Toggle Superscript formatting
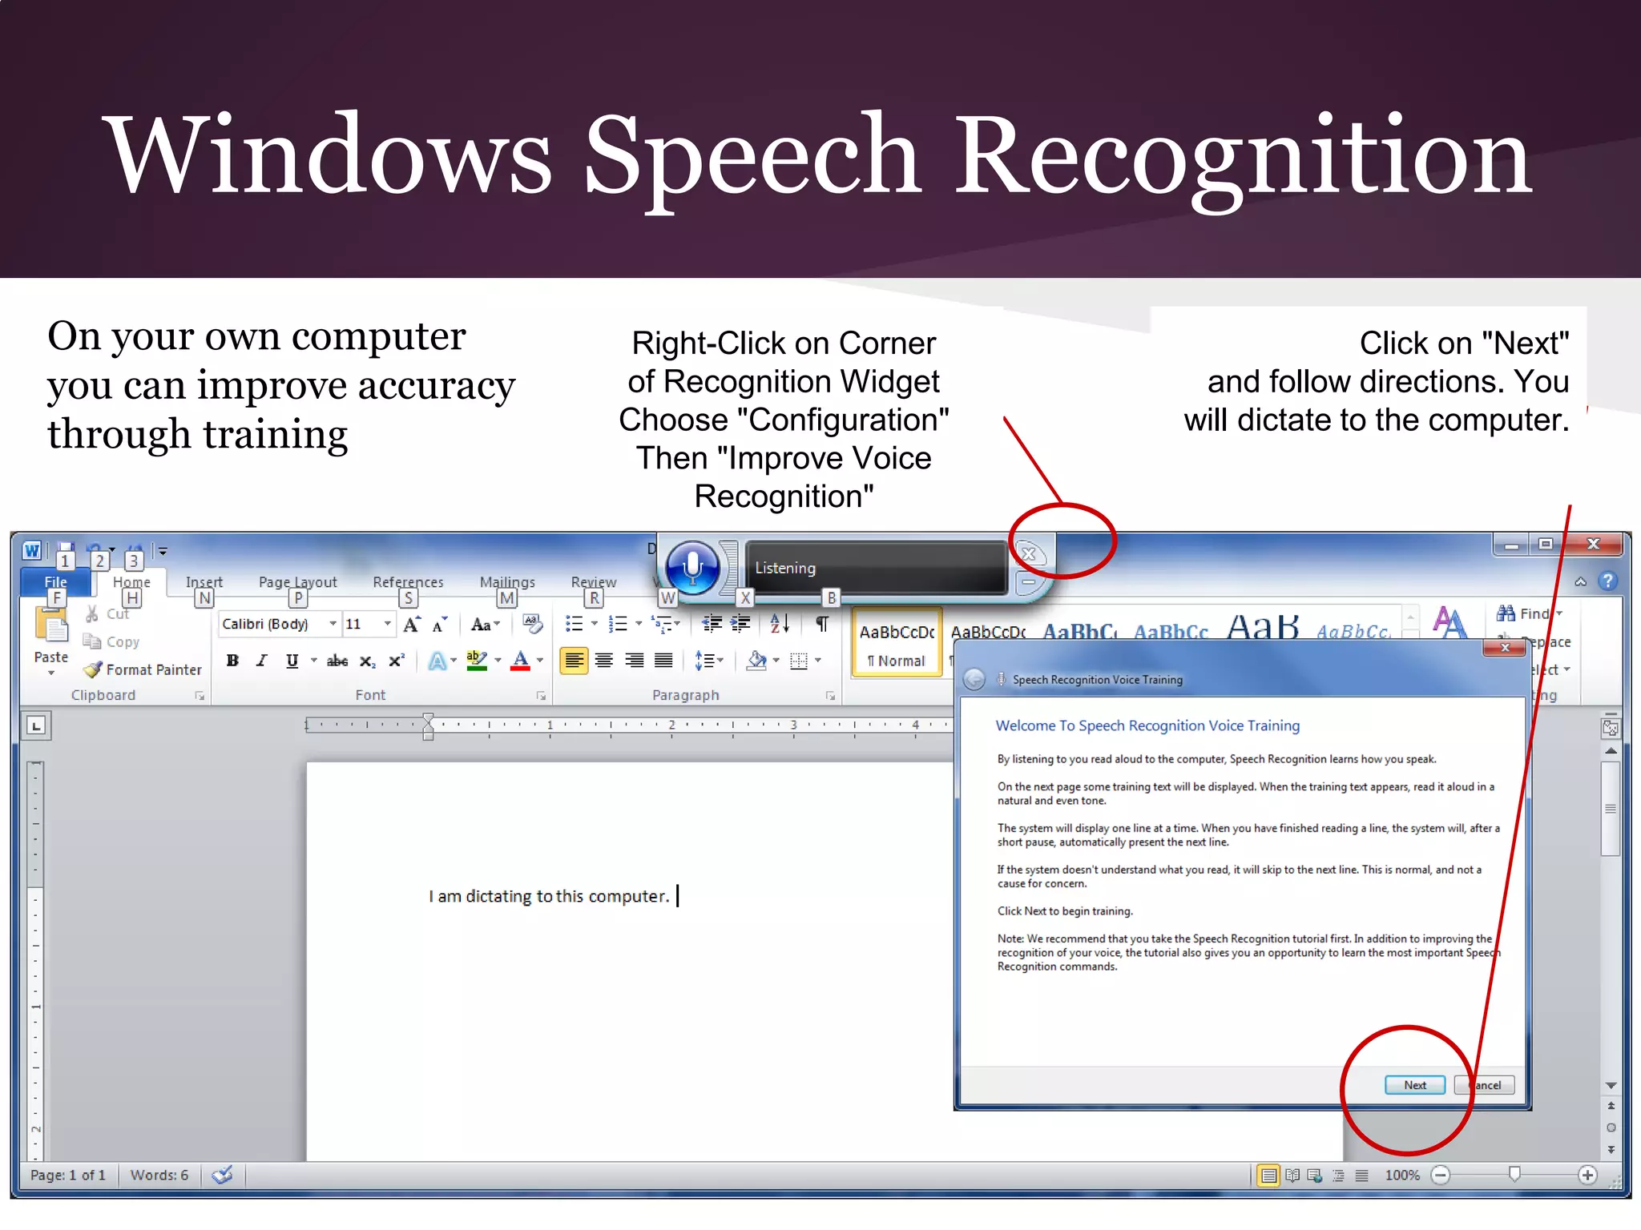The image size is (1641, 1230). click(x=396, y=661)
